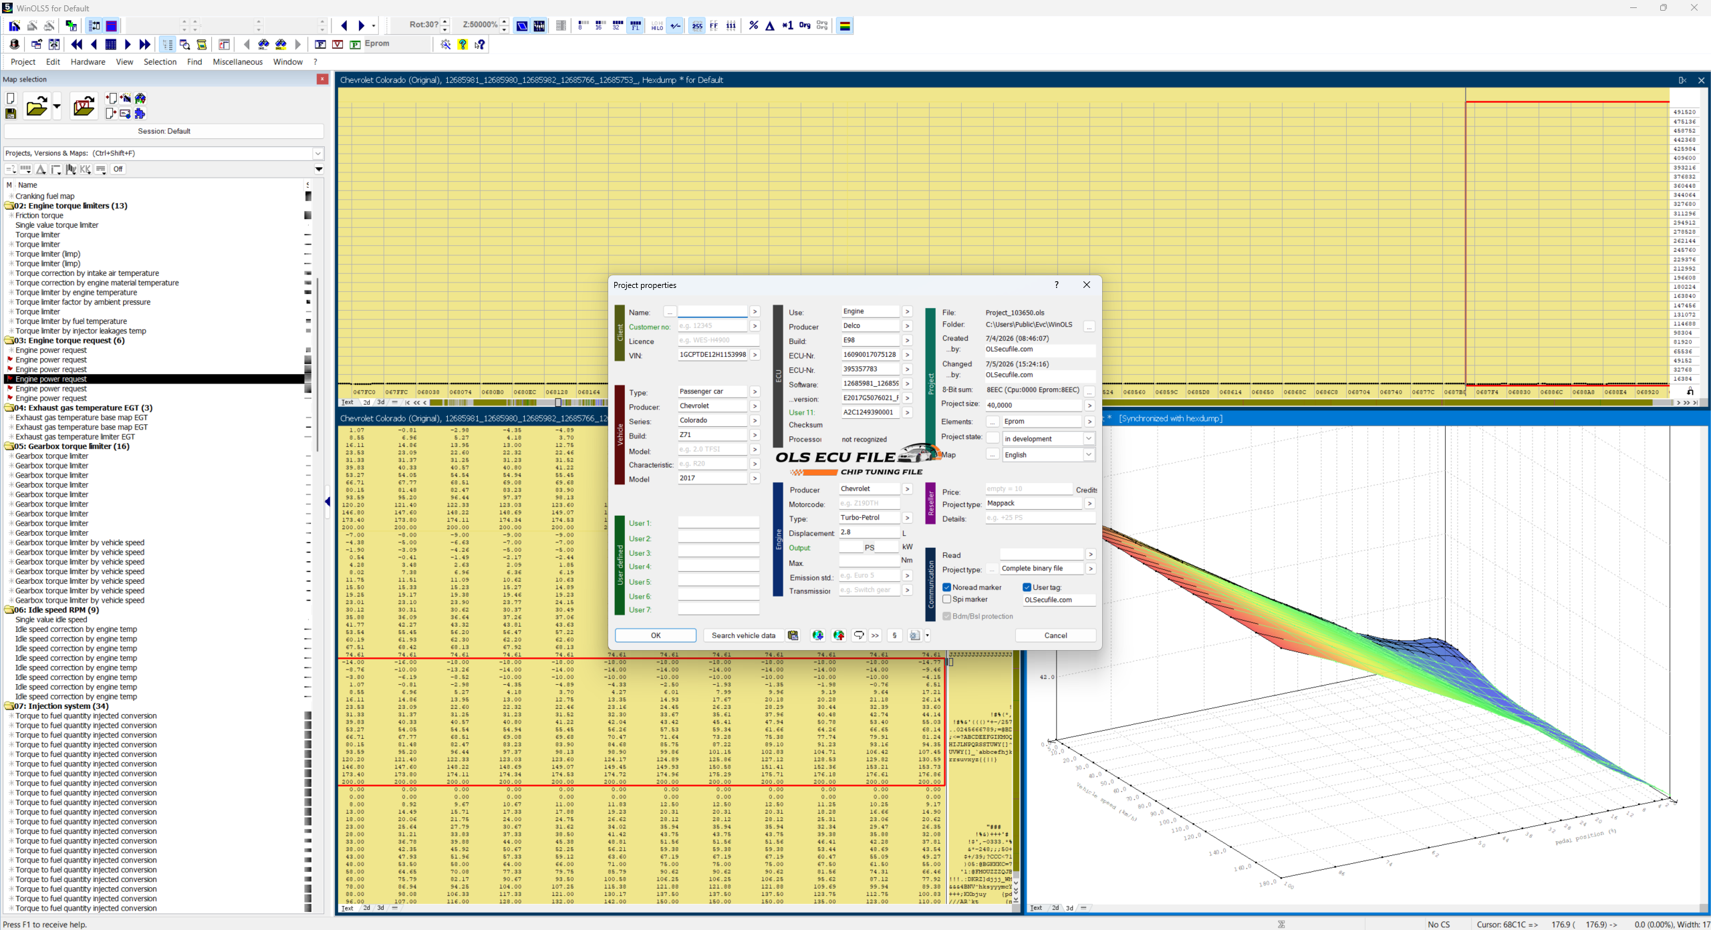Click the globe upload icon in dialog
Image resolution: width=1711 pixels, height=930 pixels.
[839, 635]
